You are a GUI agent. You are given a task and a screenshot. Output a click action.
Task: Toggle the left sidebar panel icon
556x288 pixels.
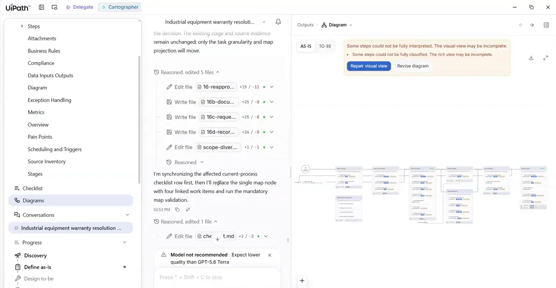(42, 7)
